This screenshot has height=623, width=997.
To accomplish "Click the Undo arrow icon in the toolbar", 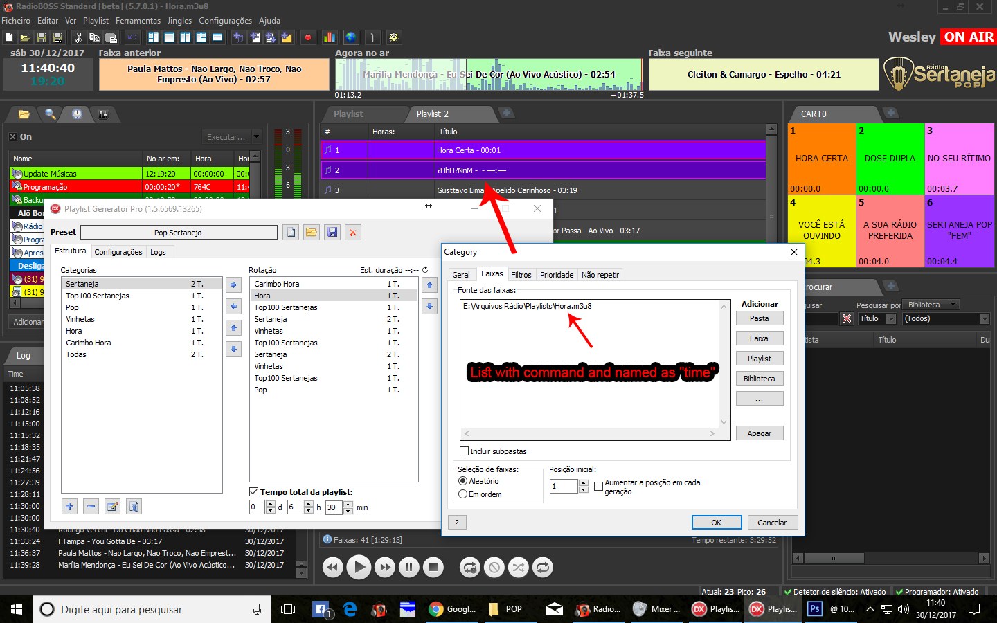I will [x=132, y=37].
